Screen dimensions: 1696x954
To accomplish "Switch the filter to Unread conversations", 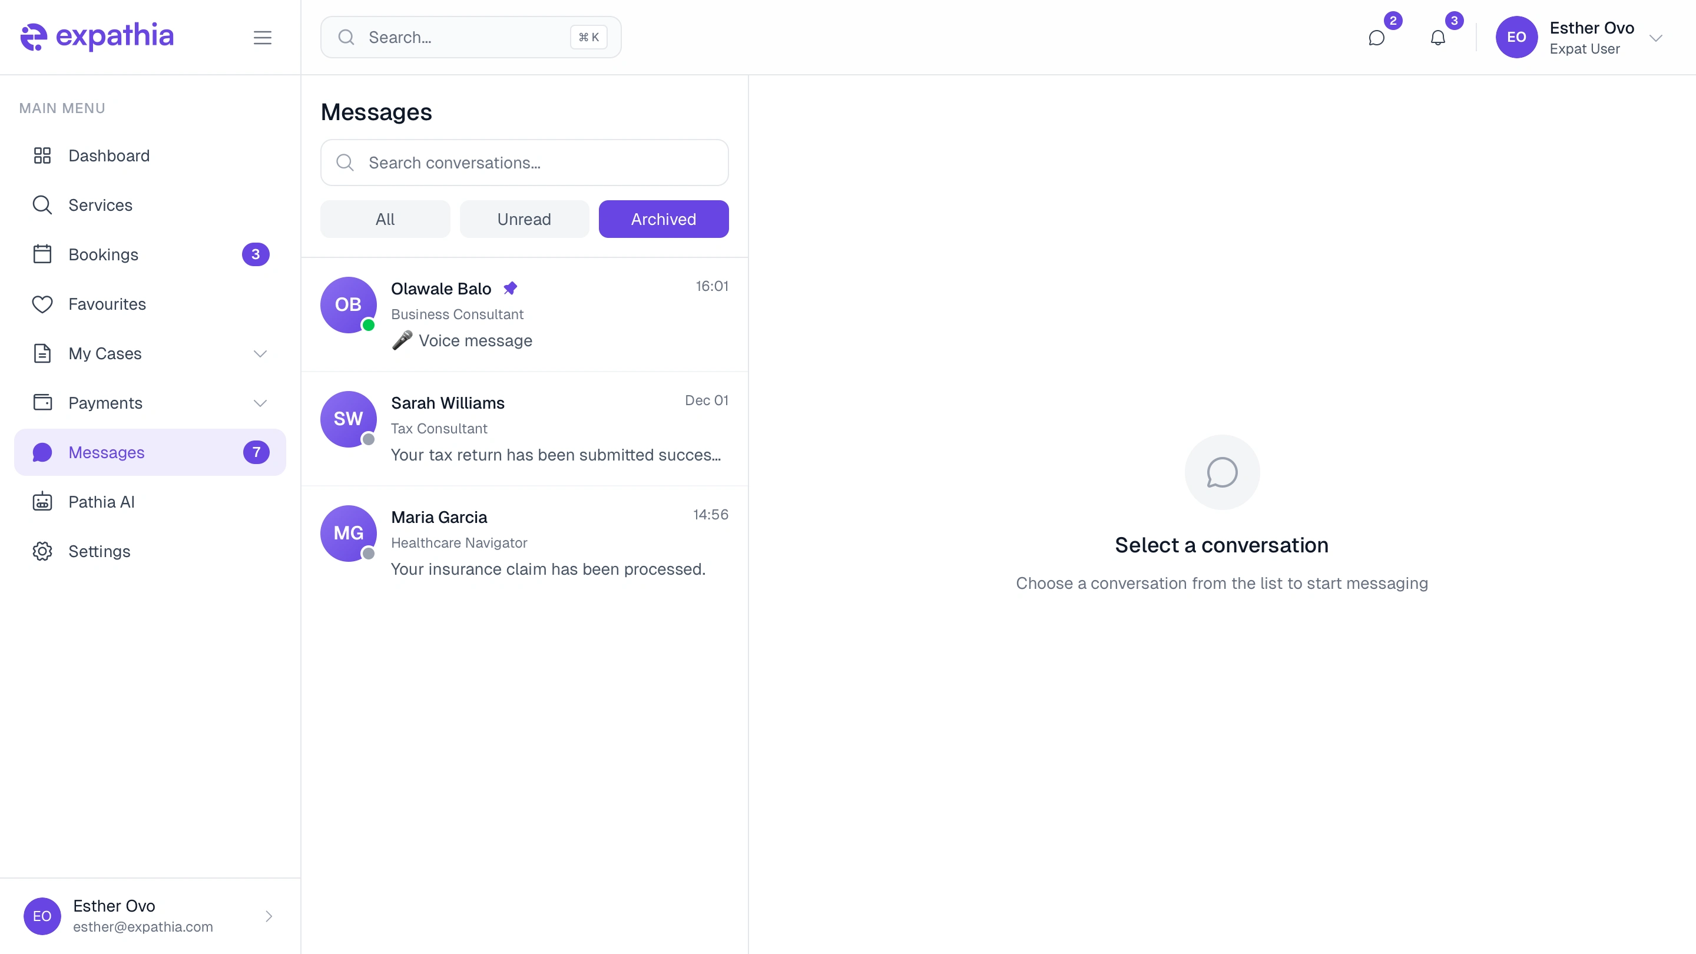I will 524,218.
